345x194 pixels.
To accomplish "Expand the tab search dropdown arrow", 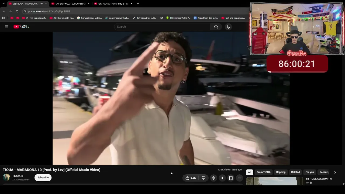I will [x=4, y=4].
